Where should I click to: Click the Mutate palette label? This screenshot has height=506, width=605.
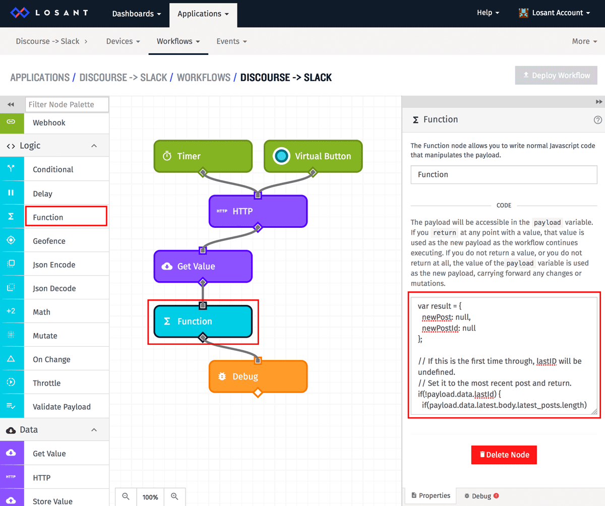[x=45, y=336]
